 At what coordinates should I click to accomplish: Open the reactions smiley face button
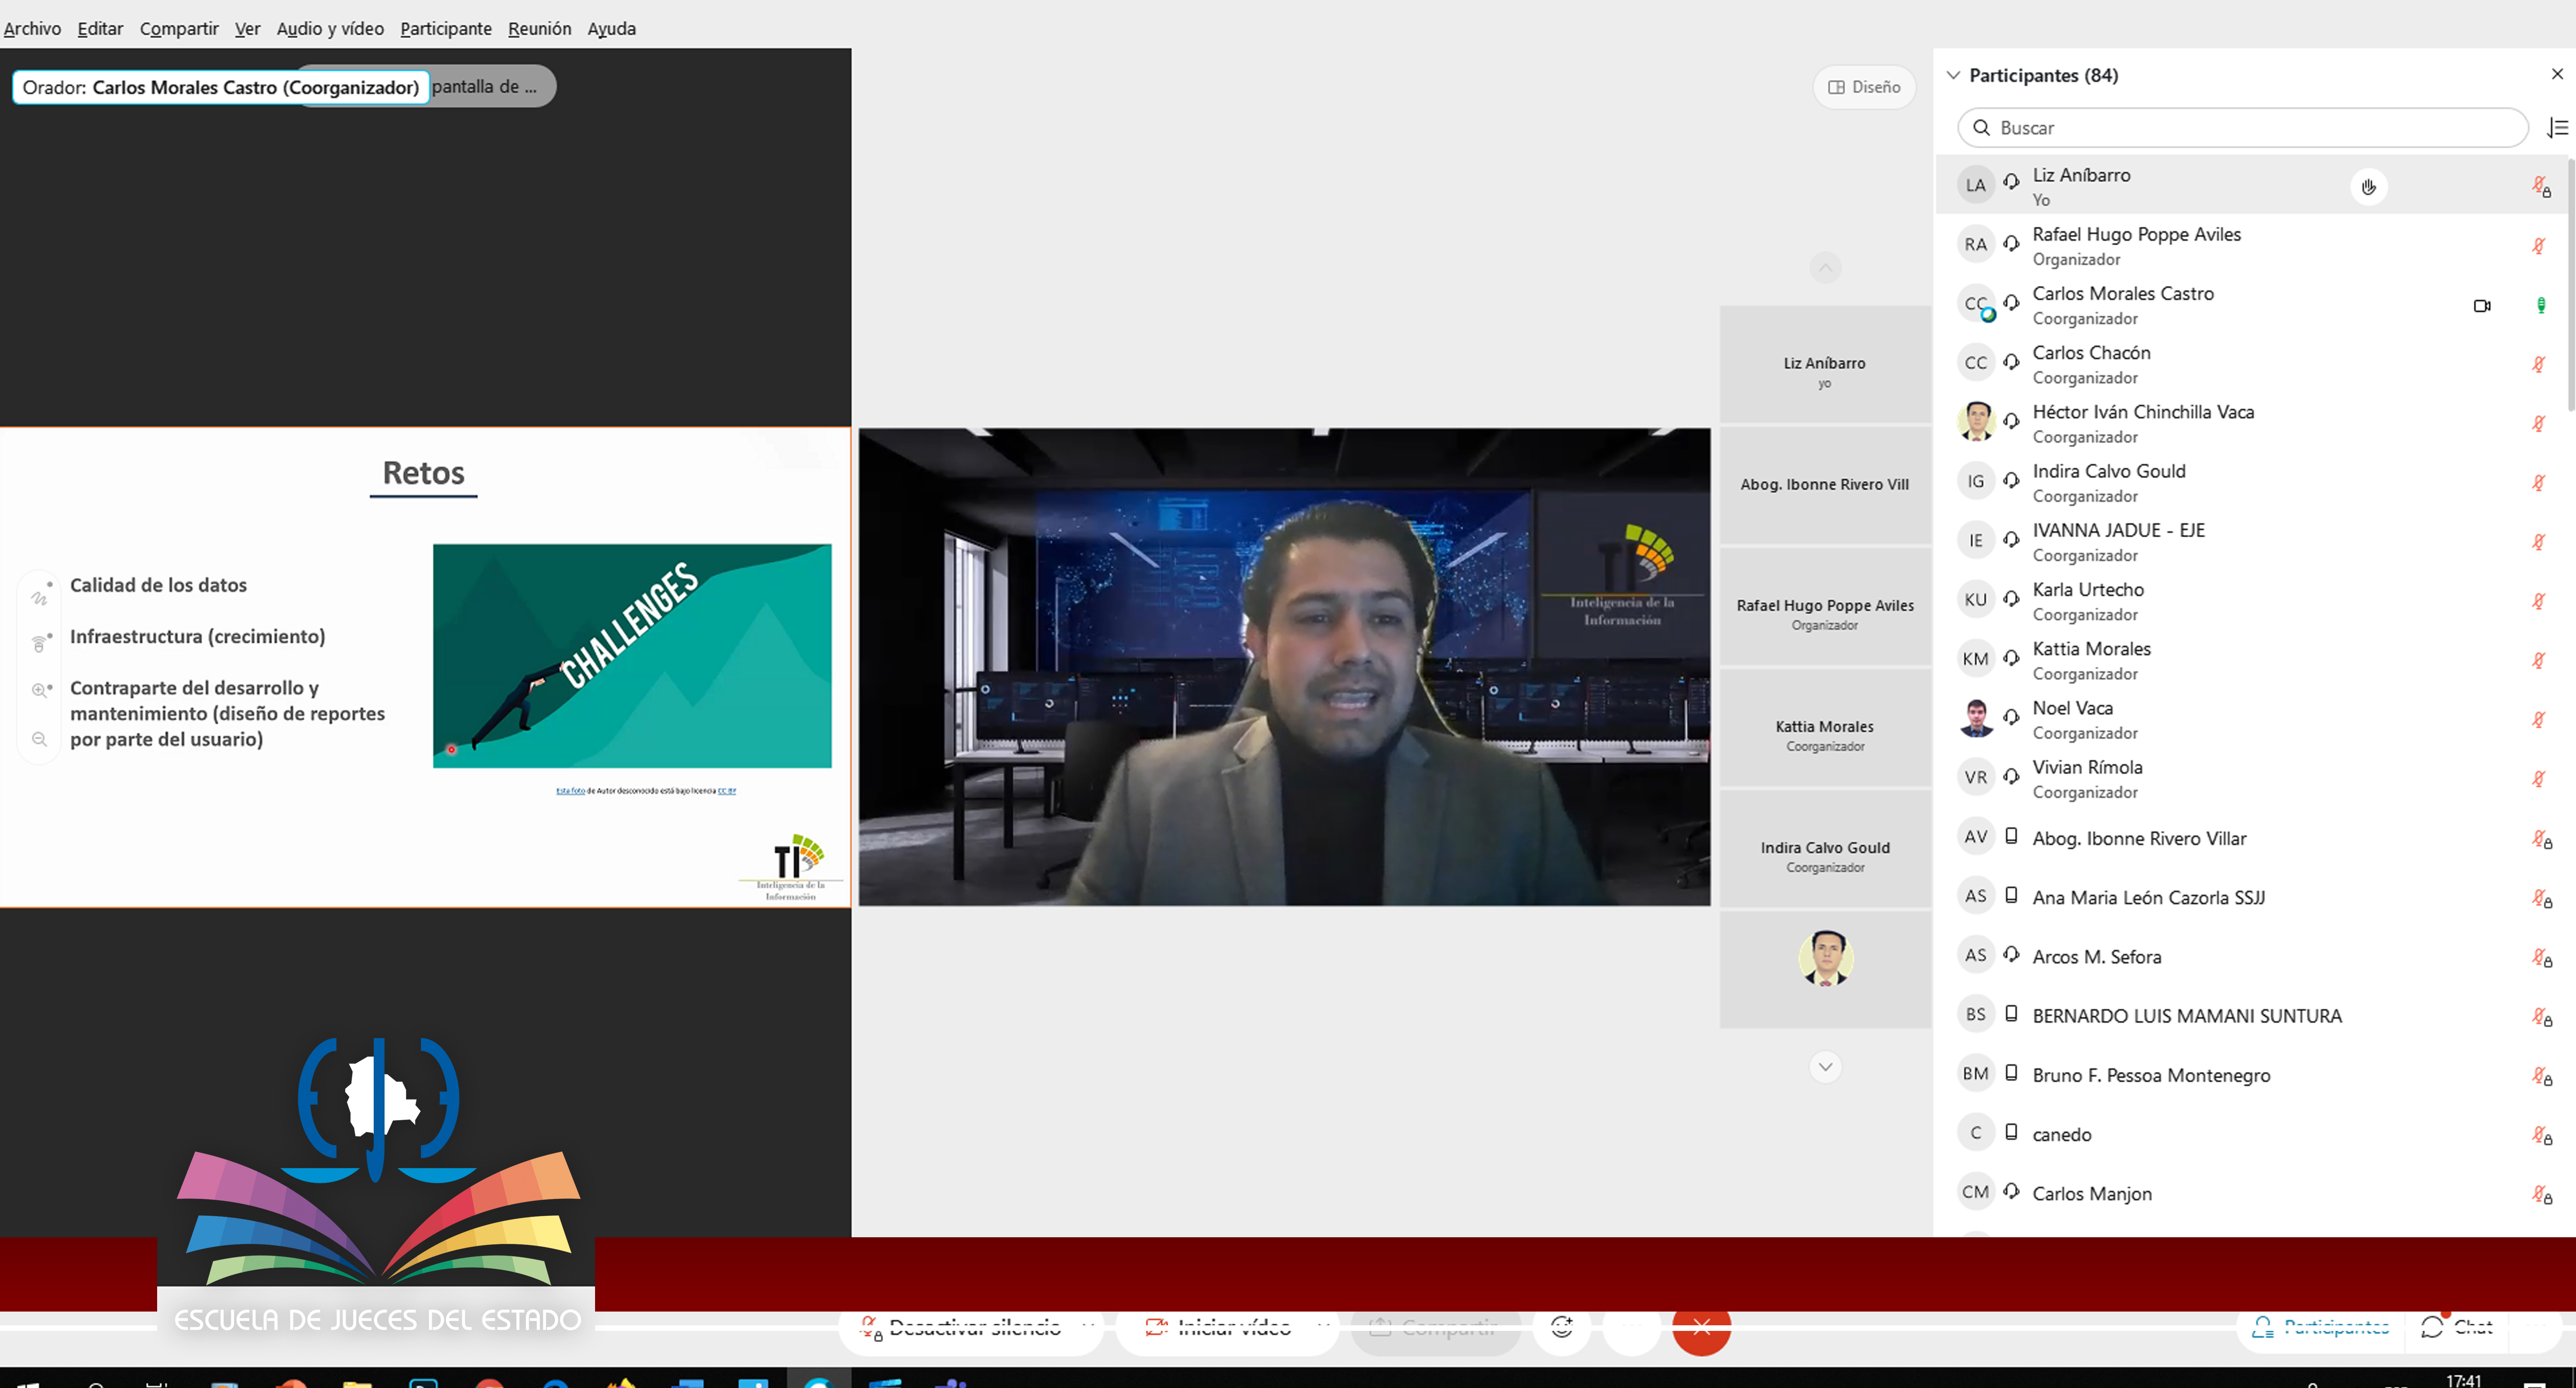1561,1327
